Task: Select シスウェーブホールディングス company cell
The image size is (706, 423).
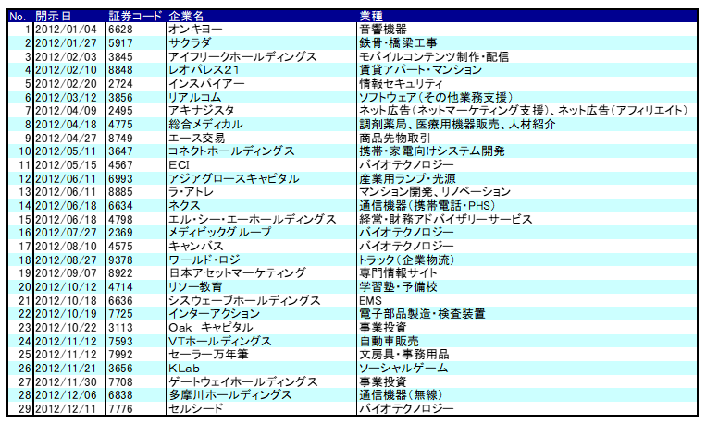Action: [x=244, y=300]
